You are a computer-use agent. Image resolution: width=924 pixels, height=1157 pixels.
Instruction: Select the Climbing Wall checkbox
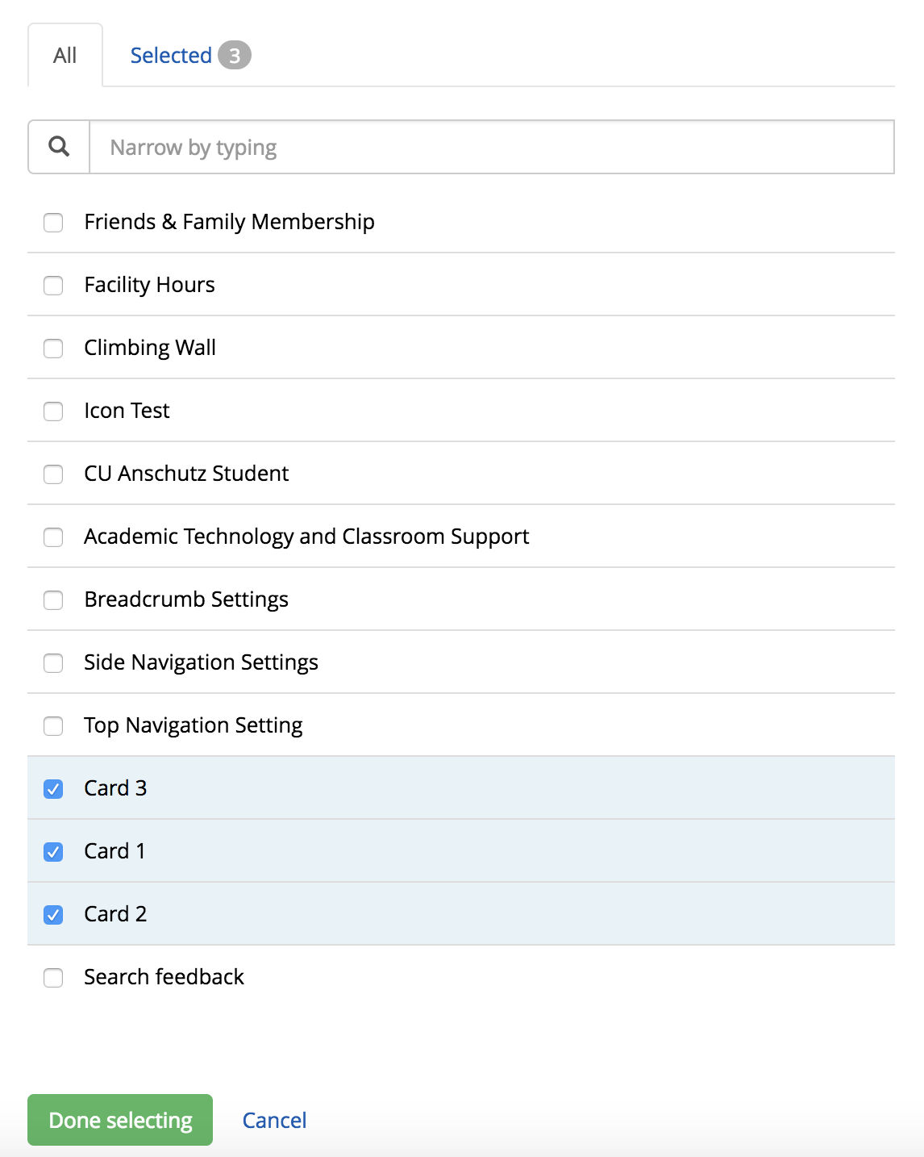pos(53,349)
